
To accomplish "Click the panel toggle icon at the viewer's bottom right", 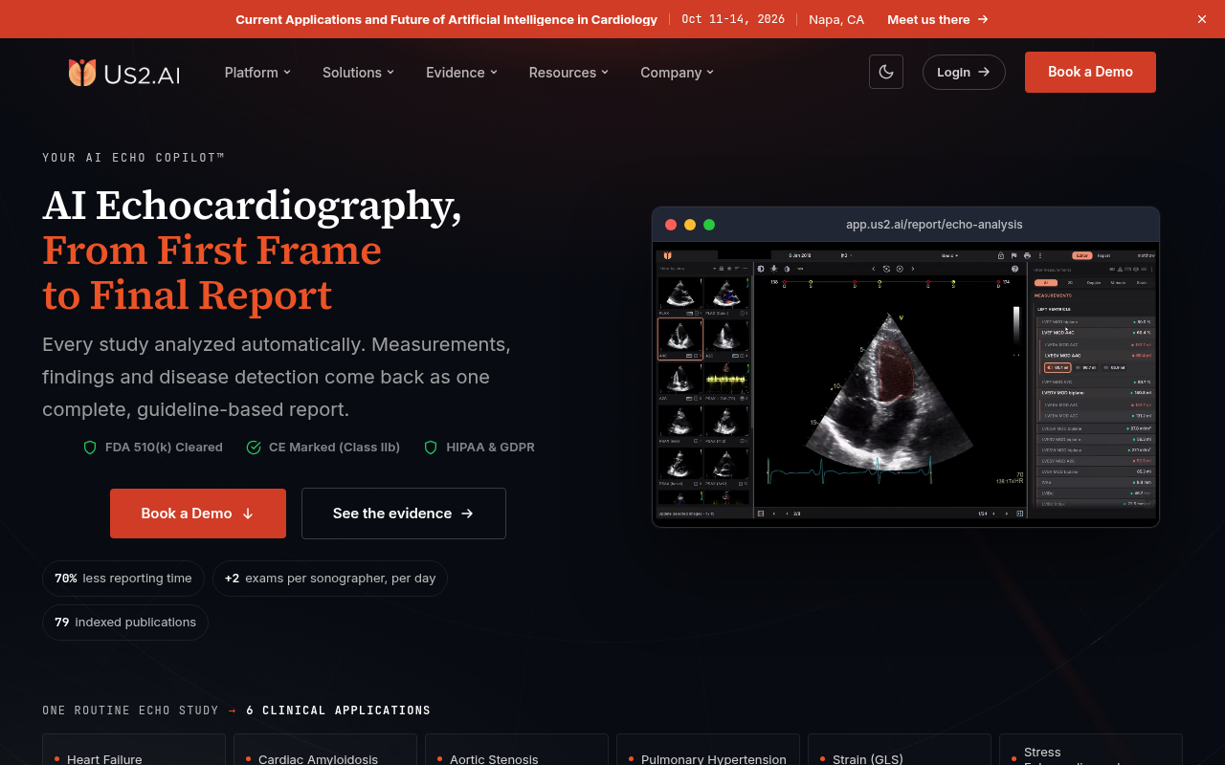I will point(1019,514).
